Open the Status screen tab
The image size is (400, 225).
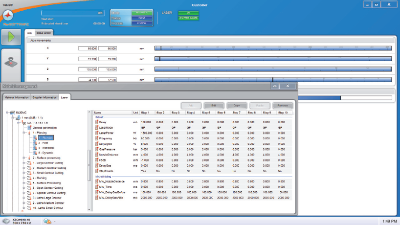pos(44,33)
